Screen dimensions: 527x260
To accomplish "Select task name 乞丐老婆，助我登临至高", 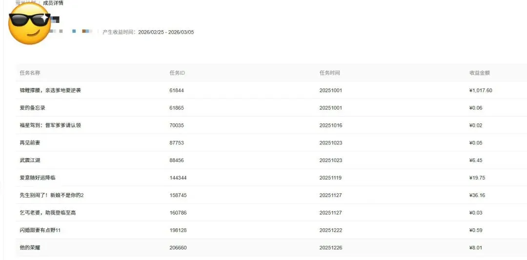I will [x=48, y=213].
